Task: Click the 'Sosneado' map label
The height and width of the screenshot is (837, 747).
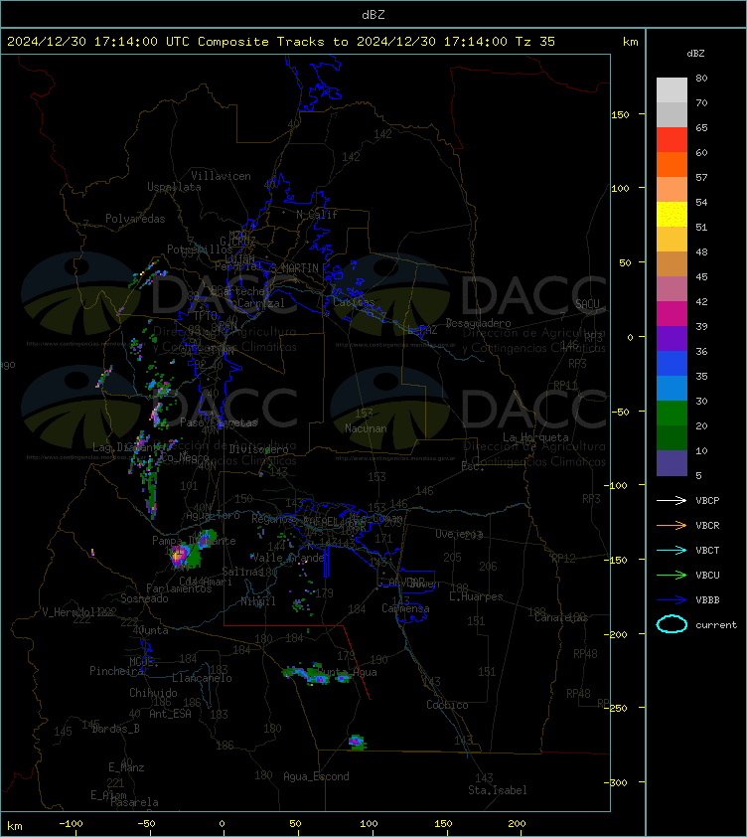Action: point(144,598)
